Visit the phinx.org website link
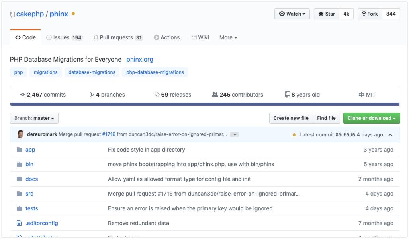 pos(140,59)
